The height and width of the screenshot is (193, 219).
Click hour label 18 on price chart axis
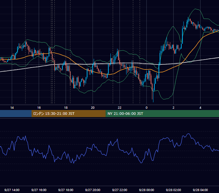(x=66, y=108)
